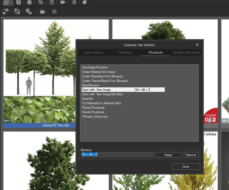Click the color wheel icon
This screenshot has width=229, height=190.
point(74,2)
